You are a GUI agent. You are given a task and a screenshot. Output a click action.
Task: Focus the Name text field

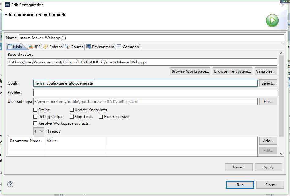tap(151, 38)
